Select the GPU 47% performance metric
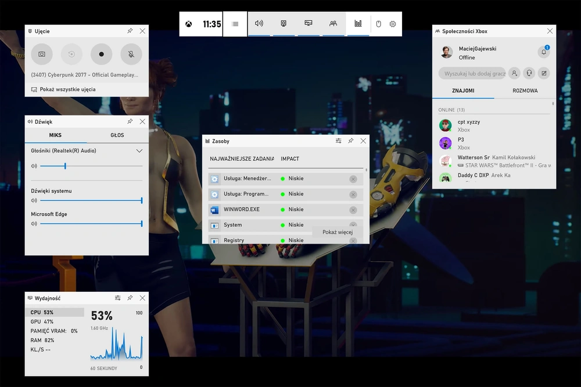Screen dimensions: 581x387 click(x=55, y=321)
